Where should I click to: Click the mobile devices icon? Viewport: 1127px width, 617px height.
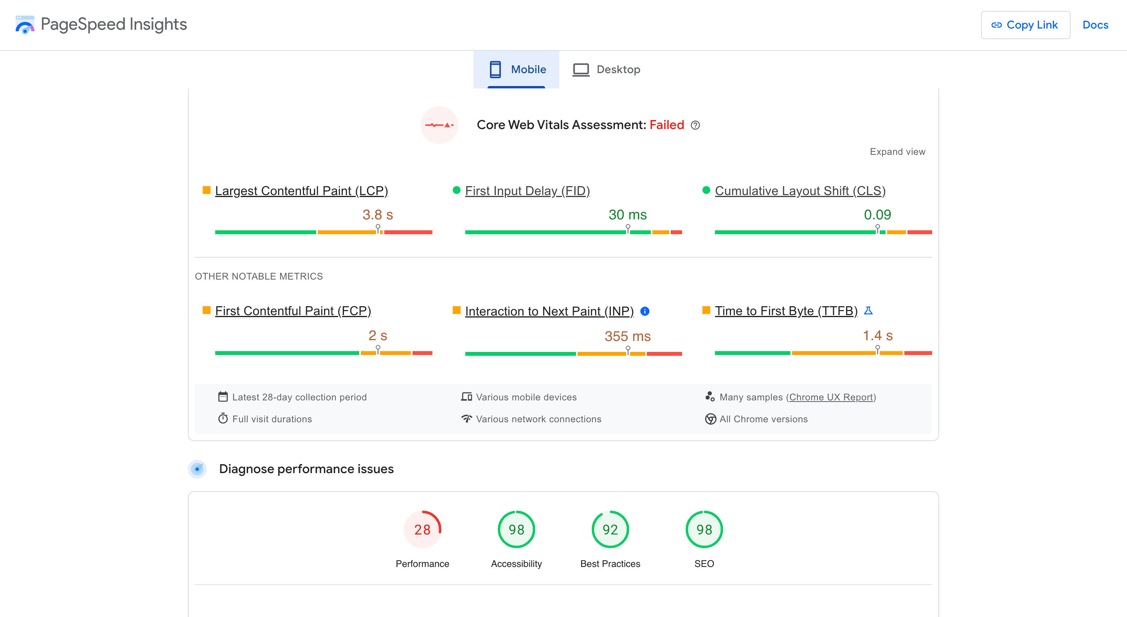pos(466,396)
